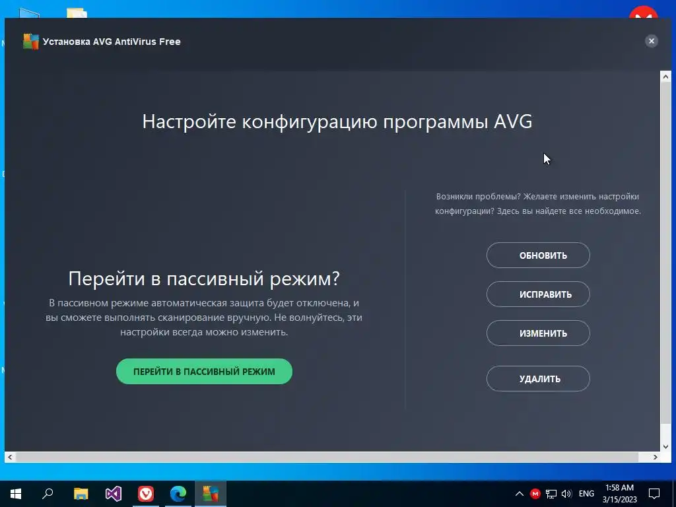This screenshot has height=507, width=676.
Task: Open volume speaker tray icon
Action: coord(566,494)
